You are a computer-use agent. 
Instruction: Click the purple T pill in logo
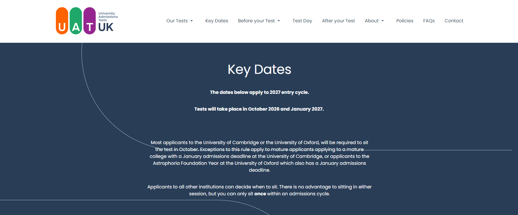pos(89,21)
